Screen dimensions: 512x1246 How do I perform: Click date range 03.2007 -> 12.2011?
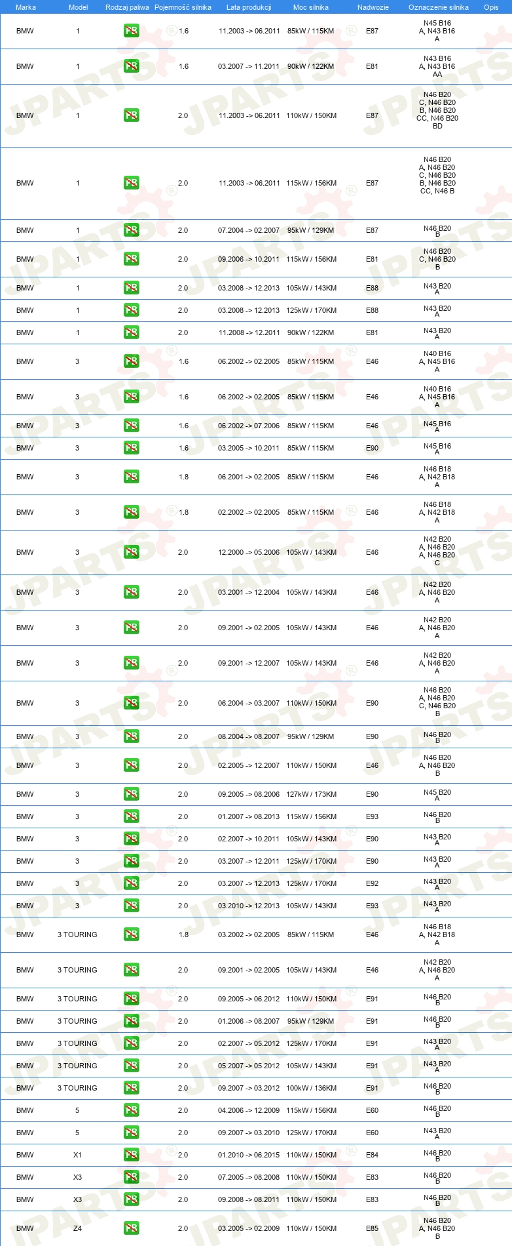click(x=249, y=861)
